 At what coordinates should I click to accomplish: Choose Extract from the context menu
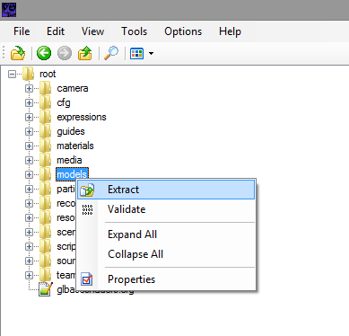point(166,190)
